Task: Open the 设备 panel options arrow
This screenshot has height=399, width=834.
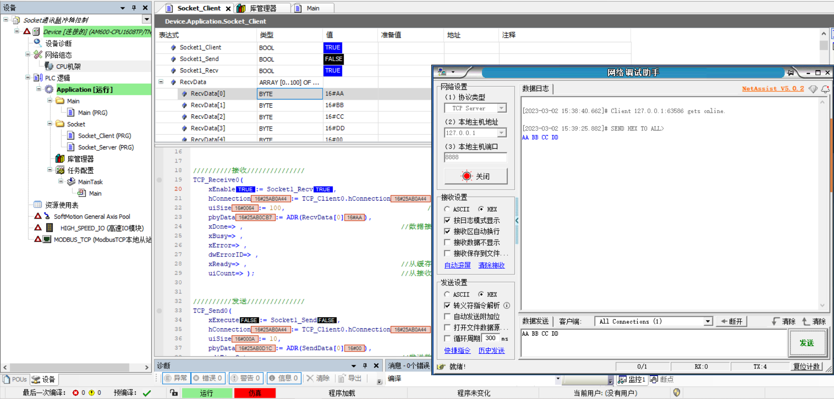Action: point(122,8)
